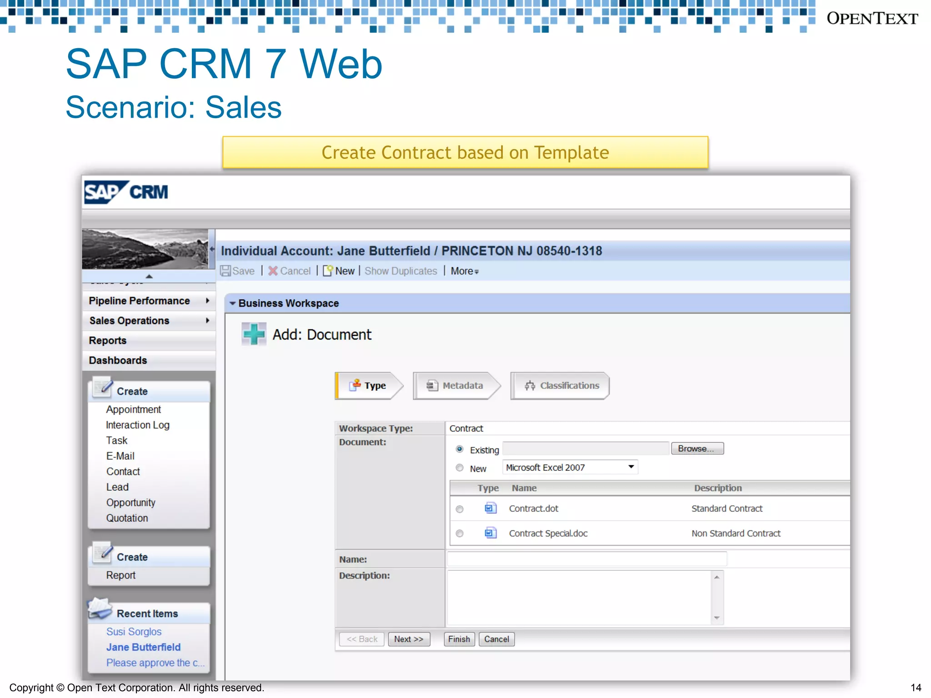
Task: Open the Microsoft Excel 2007 dropdown
Action: click(x=570, y=467)
